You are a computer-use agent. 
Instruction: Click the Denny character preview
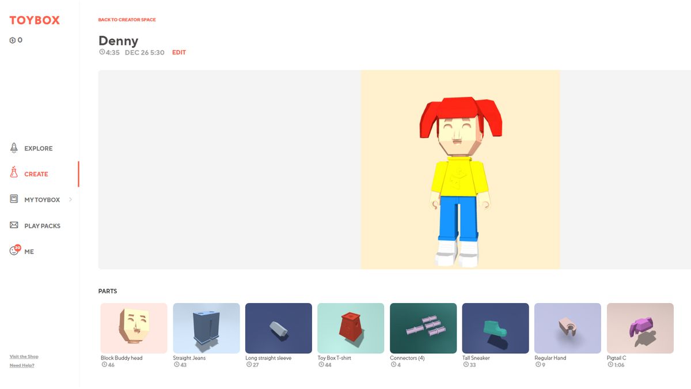pos(460,170)
